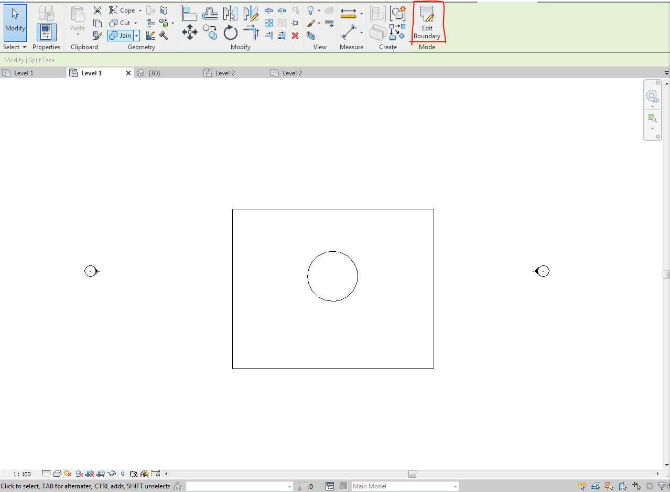Viewport: 670px width, 492px height.
Task: Select Mirror - Pick Axis tool
Action: [x=231, y=13]
